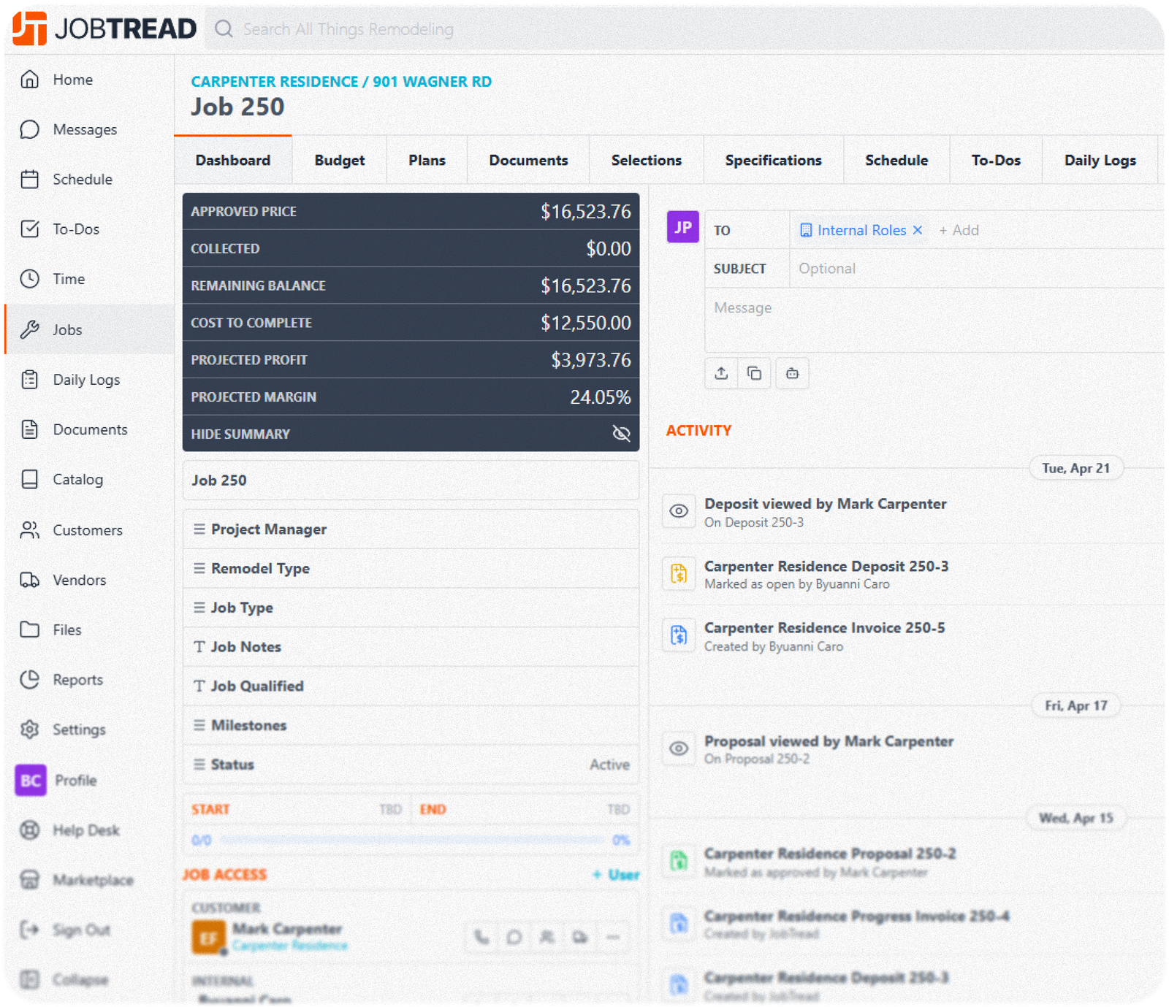Click the upload attachment icon below message
This screenshot has height=1007, width=1169.
(721, 373)
